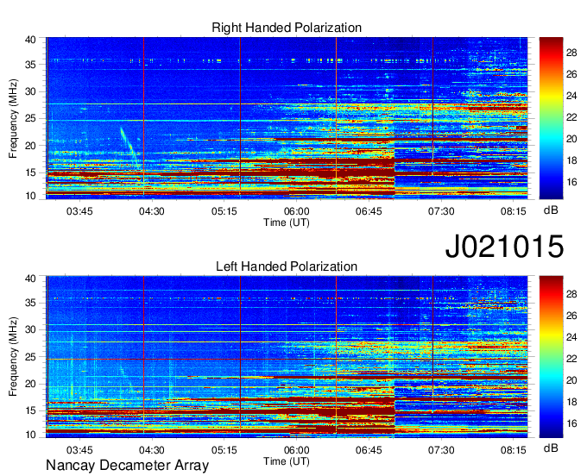The image size is (587, 476).
Task: Click the Right Handed Polarization spectrogram image
Action: 287,118
